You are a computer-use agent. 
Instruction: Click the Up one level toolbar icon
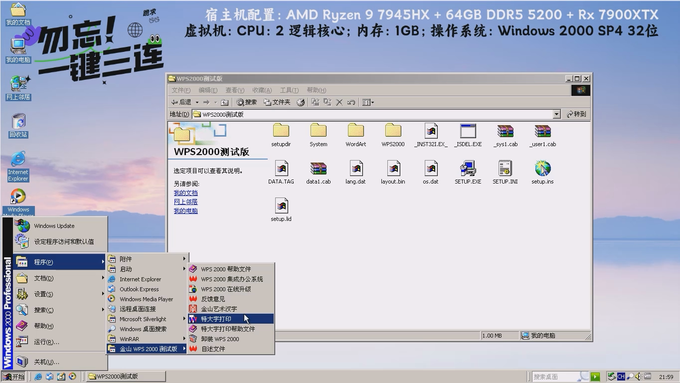225,102
